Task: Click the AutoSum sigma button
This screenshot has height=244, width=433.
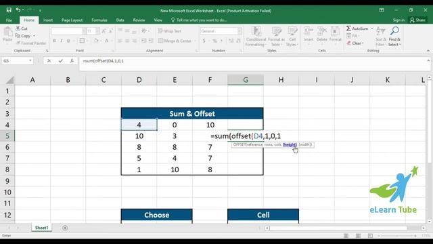Action: [357, 28]
